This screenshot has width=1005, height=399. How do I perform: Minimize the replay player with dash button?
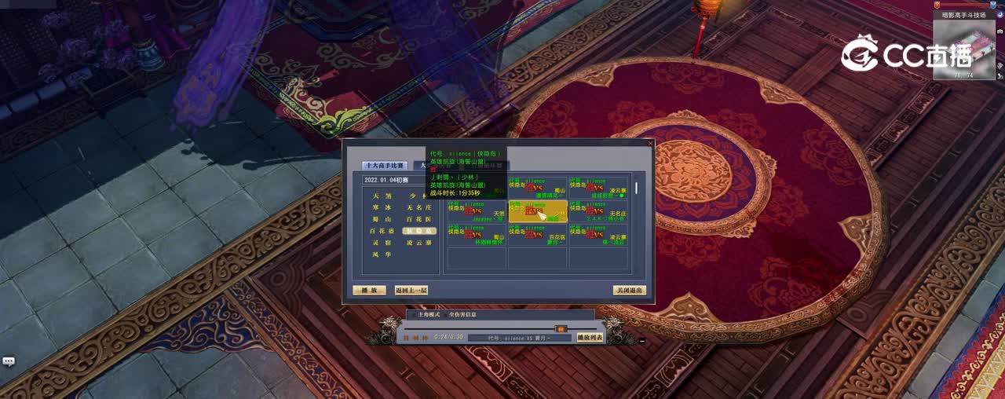click(642, 341)
